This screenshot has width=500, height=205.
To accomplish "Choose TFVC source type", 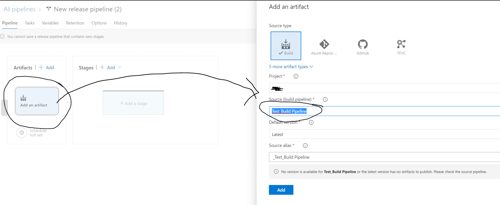I will coord(401,47).
